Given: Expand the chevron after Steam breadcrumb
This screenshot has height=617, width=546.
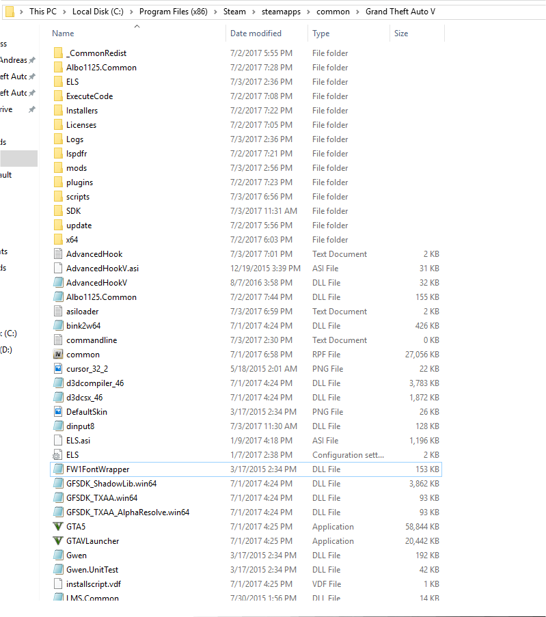Looking at the screenshot, I should click(x=254, y=12).
